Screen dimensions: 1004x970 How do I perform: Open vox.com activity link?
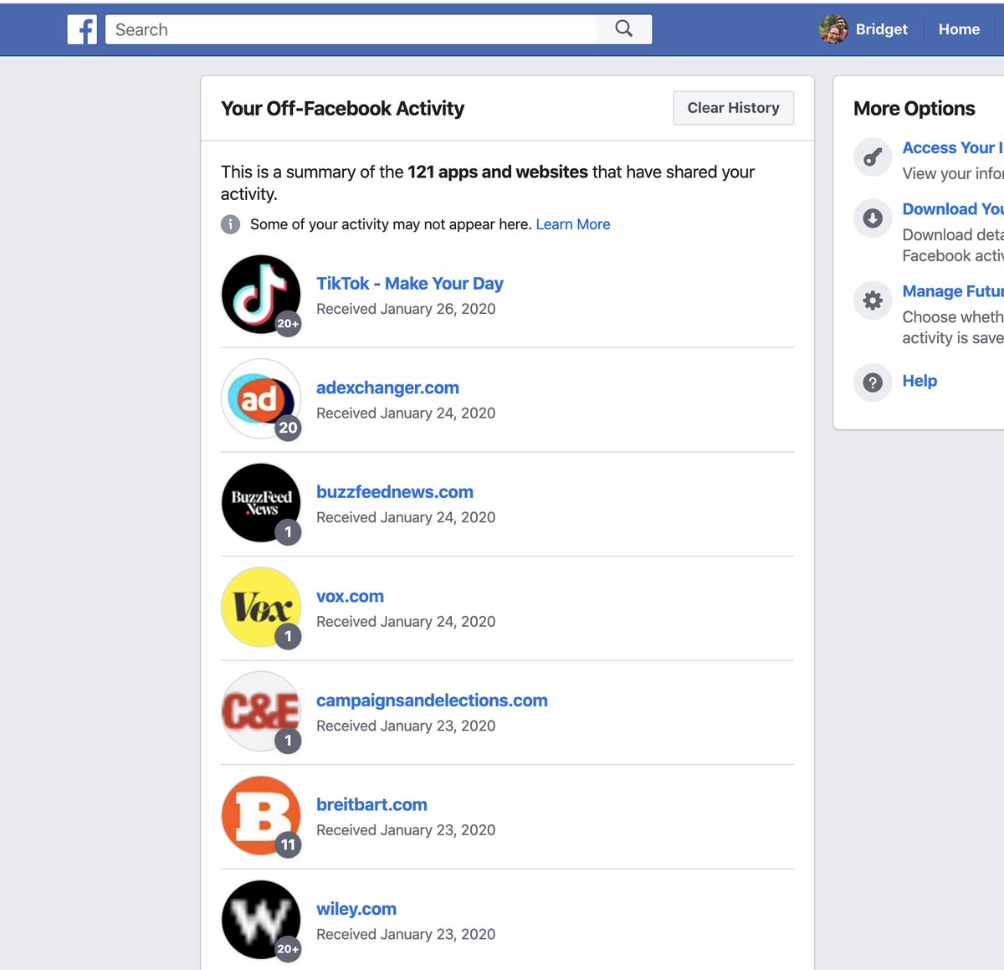point(350,596)
